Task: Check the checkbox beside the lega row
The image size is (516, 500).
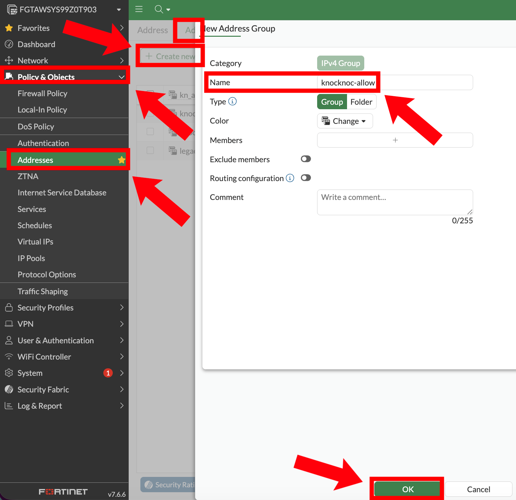Action: point(150,151)
